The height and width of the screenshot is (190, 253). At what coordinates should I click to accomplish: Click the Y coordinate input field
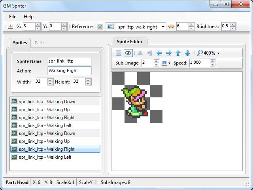coord(55,27)
